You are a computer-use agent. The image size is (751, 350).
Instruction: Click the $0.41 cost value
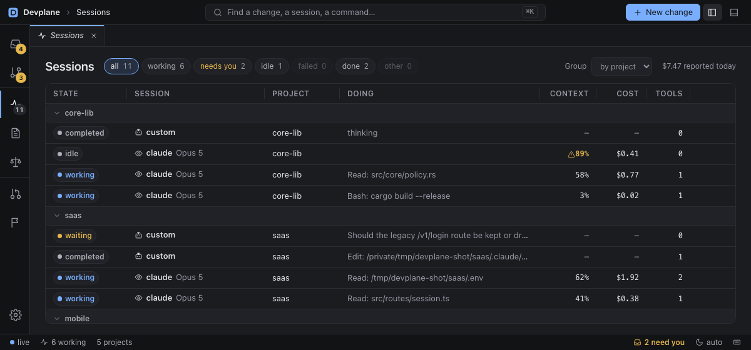(627, 154)
